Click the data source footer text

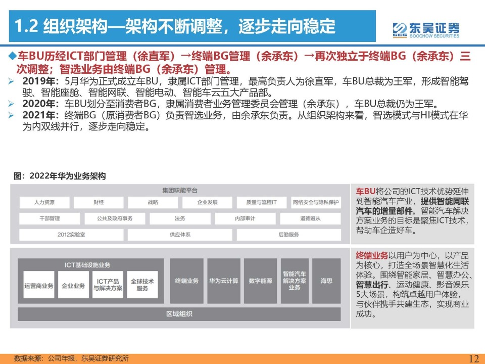pos(71,358)
